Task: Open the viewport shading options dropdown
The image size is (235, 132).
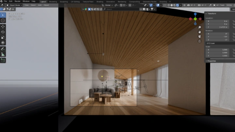Action: (180, 5)
